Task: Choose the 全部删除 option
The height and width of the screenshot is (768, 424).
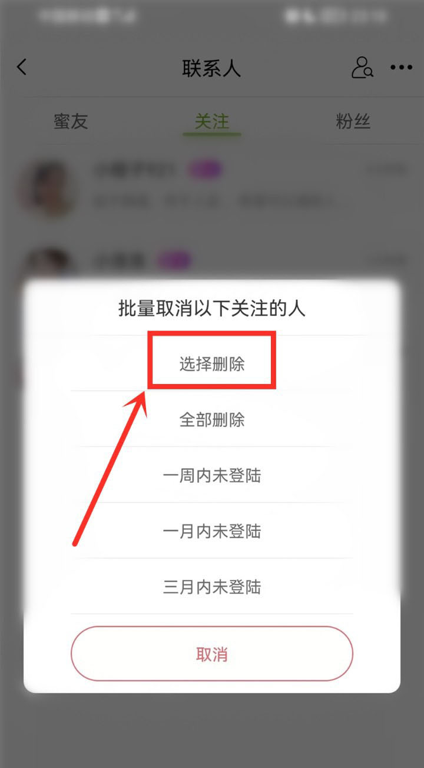Action: [x=212, y=419]
